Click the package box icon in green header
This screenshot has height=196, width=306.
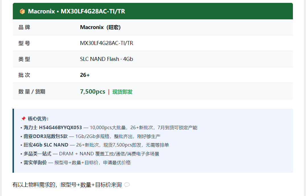click(22, 11)
